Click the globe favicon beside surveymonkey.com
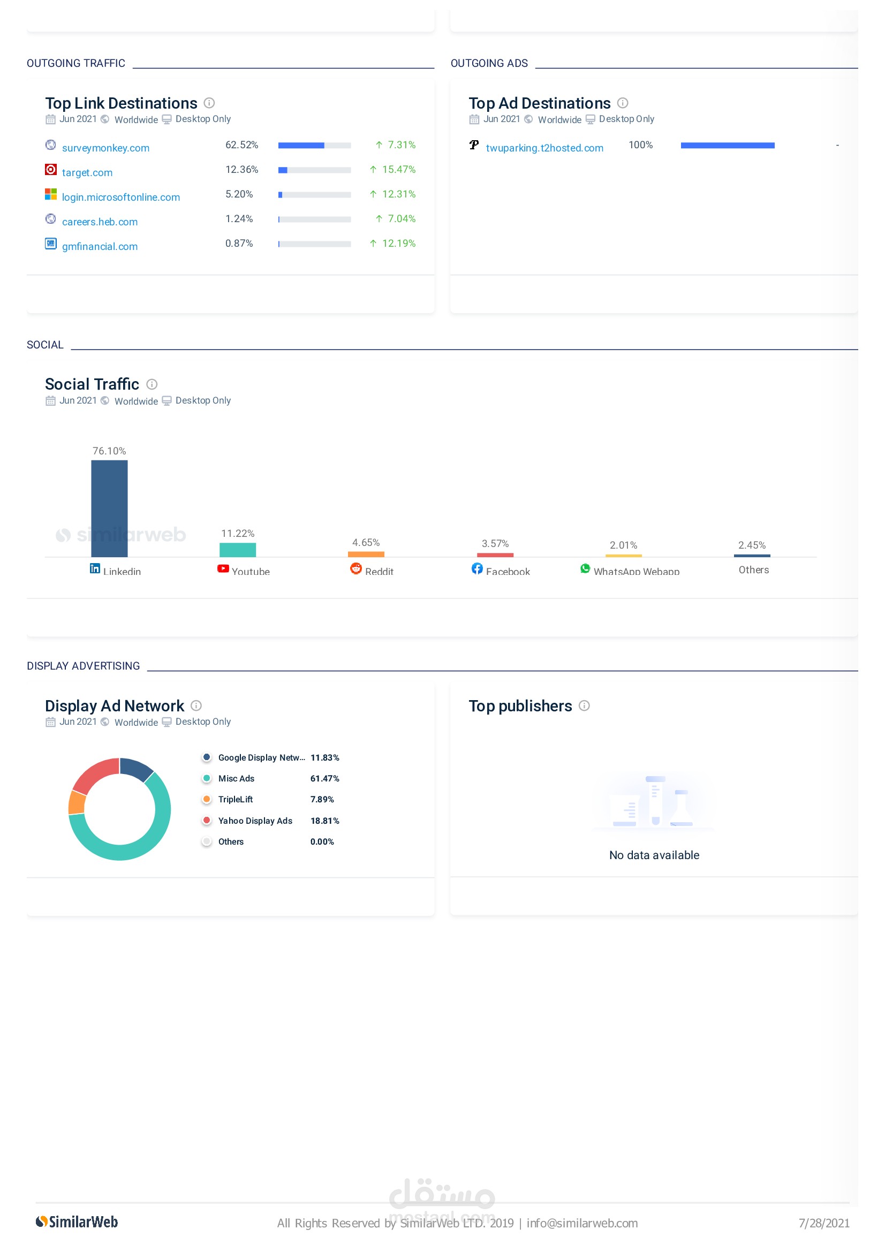This screenshot has height=1252, width=885. point(51,145)
